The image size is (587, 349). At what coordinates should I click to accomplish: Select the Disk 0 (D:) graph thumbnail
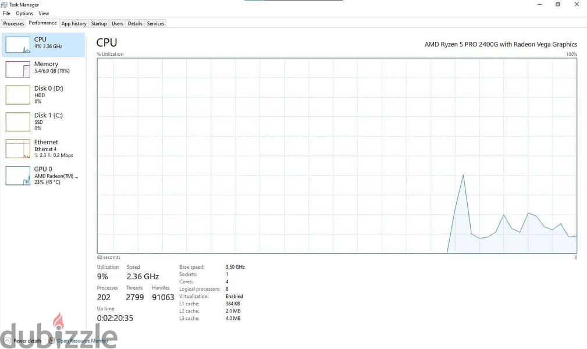(x=17, y=95)
